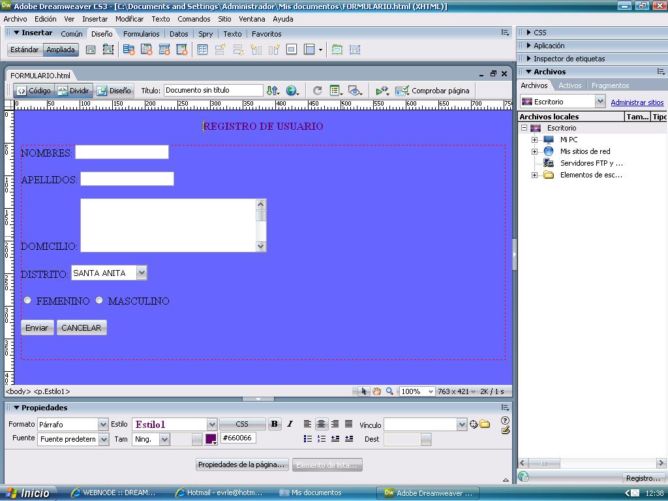
Task: Expand the Mi PC tree node
Action: click(x=534, y=140)
